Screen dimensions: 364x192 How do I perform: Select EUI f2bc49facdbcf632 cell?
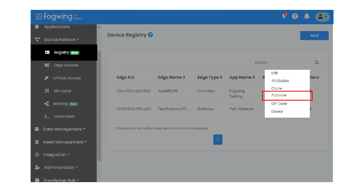[133, 91]
